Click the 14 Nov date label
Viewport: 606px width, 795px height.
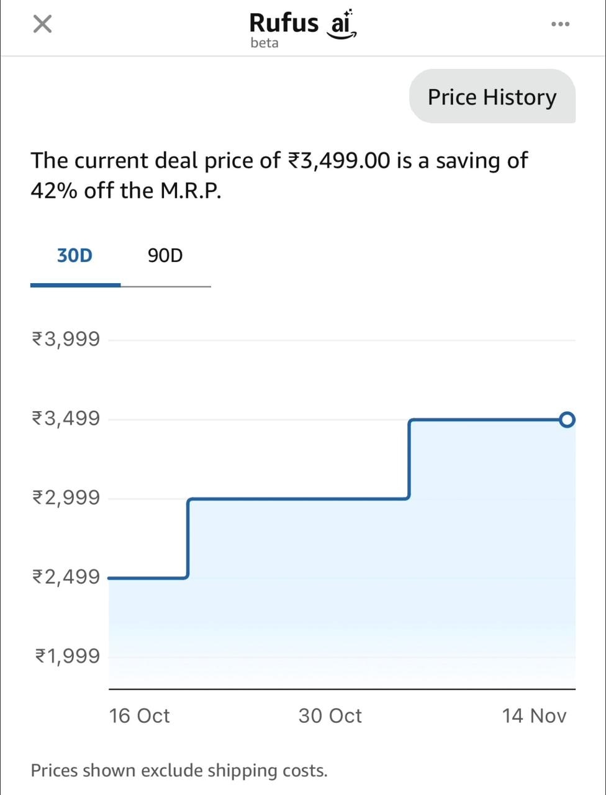coord(534,715)
